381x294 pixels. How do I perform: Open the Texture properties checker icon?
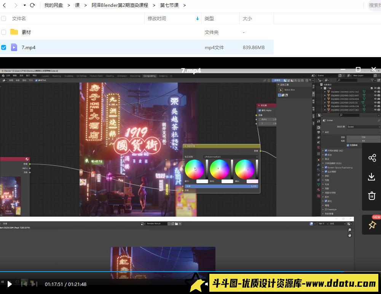pos(319,196)
